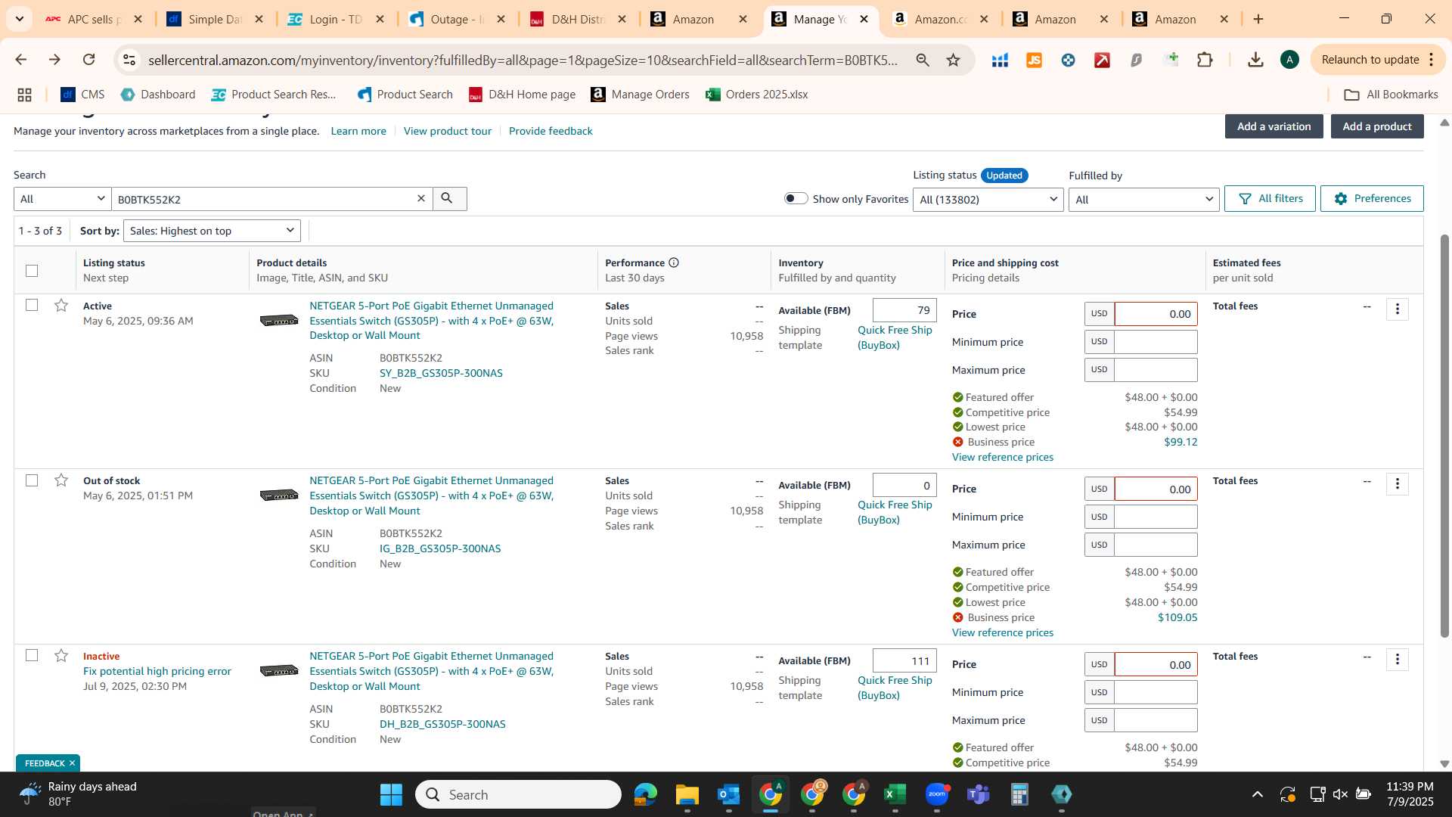Expand the tab search chevron

click(19, 19)
